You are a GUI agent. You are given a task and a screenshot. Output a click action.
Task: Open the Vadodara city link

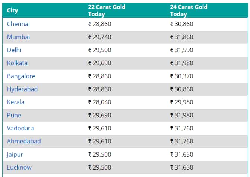point(20,128)
